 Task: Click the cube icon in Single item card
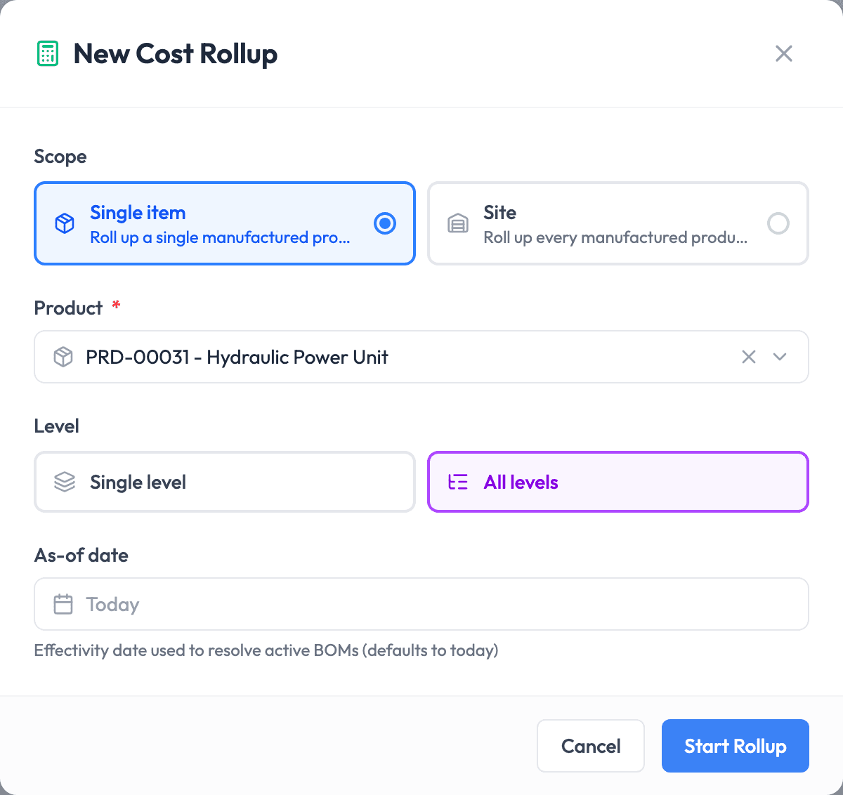tap(65, 223)
